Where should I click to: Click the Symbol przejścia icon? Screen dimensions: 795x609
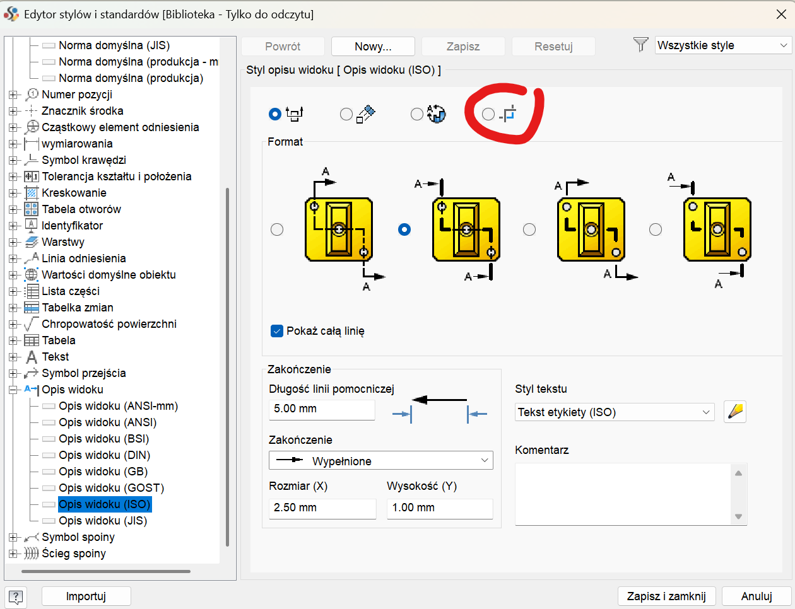[32, 373]
